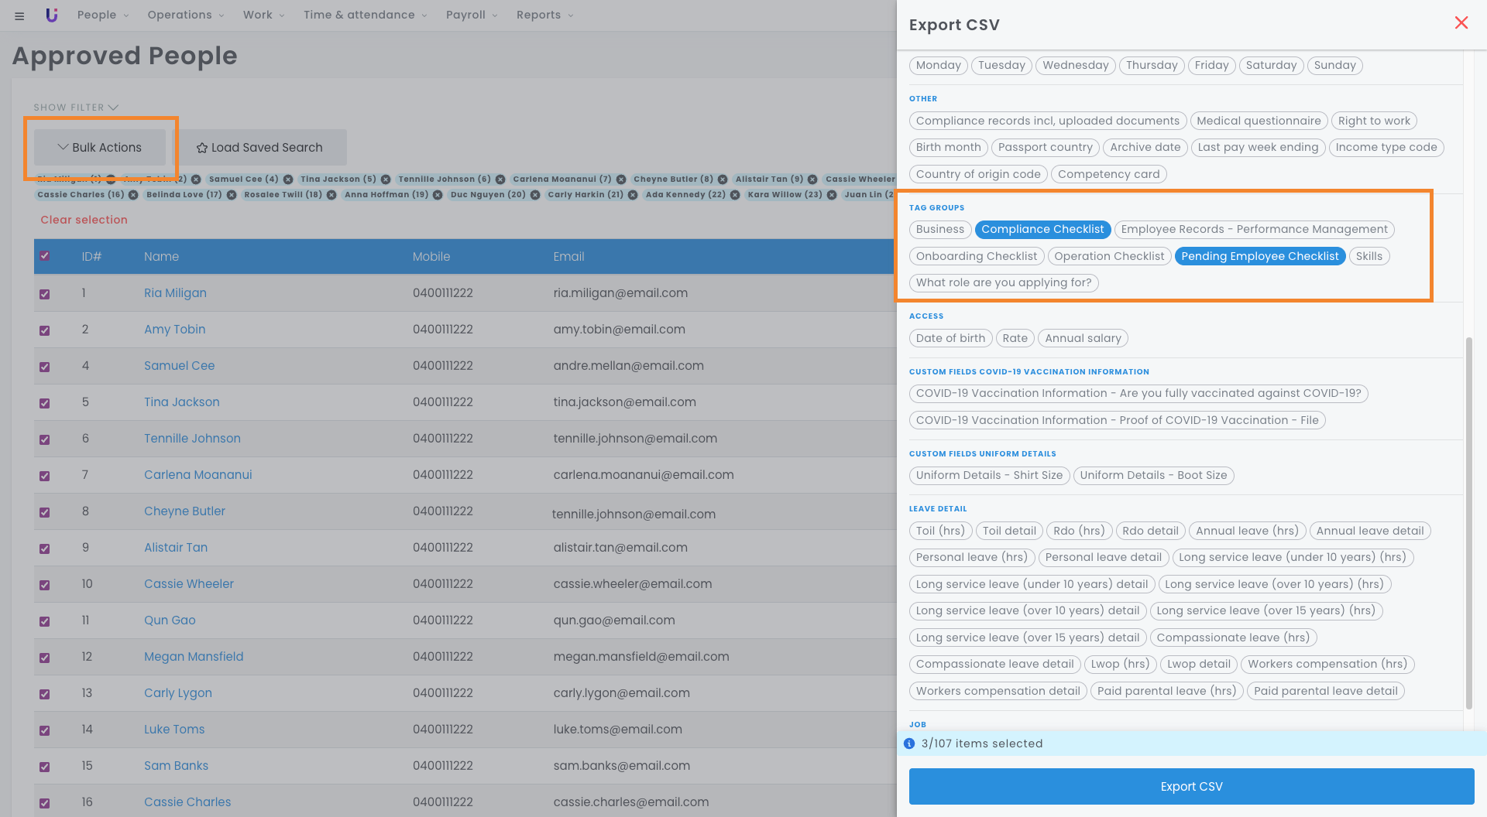Click the purple U home logo

[52, 15]
